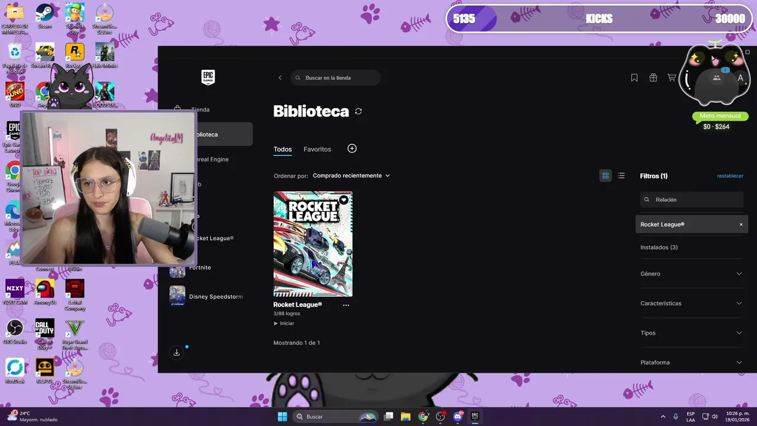Click the Epic Games logo in the launcher sidebar

tap(208, 78)
